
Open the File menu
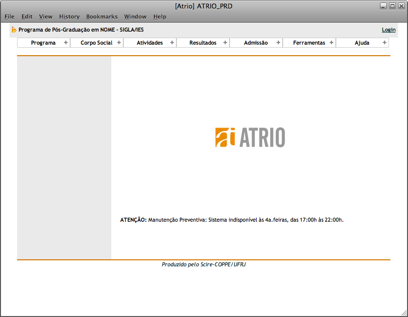(x=10, y=17)
